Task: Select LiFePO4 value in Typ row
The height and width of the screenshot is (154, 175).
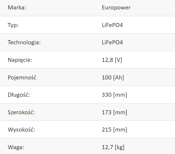Action: (x=112, y=25)
